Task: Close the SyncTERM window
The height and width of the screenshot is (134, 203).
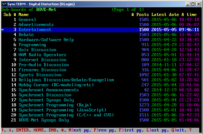Action: click(199, 4)
